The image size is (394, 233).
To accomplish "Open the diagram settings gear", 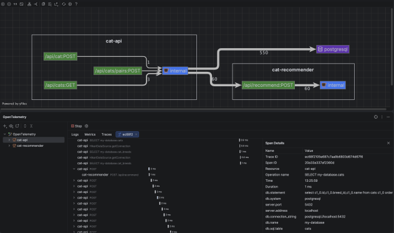I will pos(70,4).
